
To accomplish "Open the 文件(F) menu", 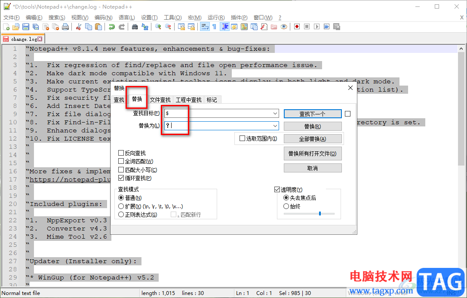I will tap(12, 18).
